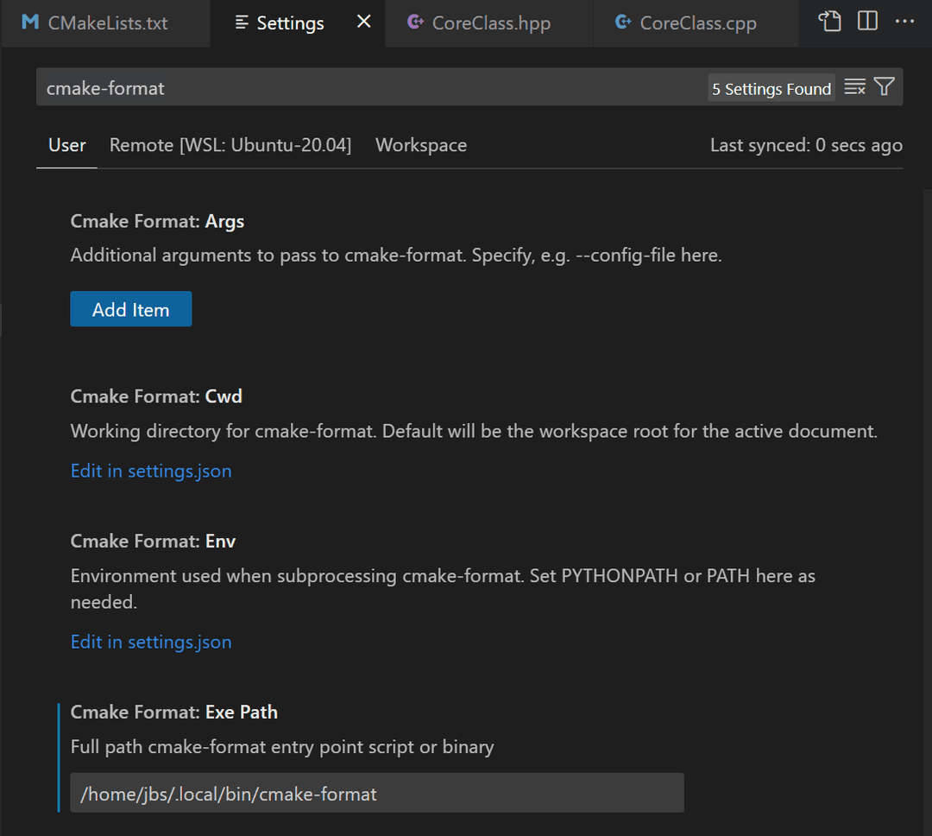This screenshot has width=932, height=836.
Task: Open the More Actions ellipsis menu
Action: point(904,22)
